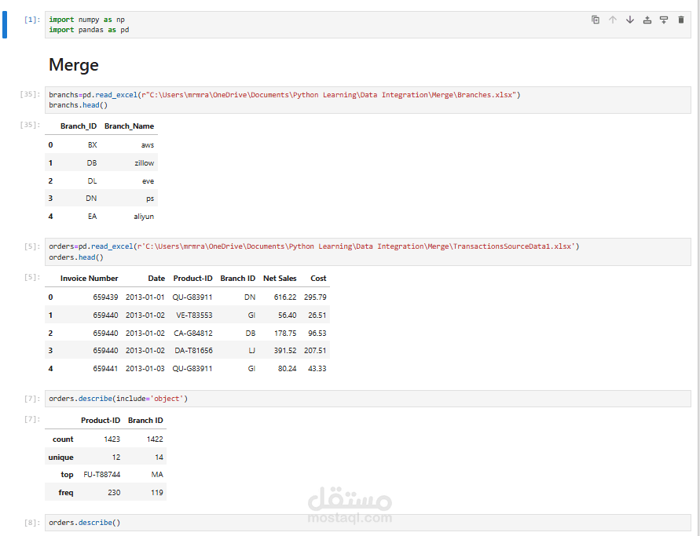Image resolution: width=700 pixels, height=536 pixels.
Task: Click the orders.describe(include='object') code cell
Action: click(368, 399)
